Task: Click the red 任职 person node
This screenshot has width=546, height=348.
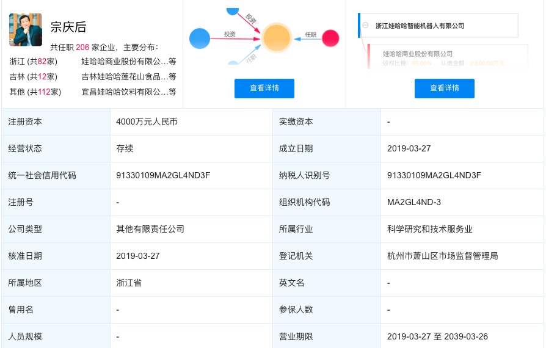Action: [330, 38]
